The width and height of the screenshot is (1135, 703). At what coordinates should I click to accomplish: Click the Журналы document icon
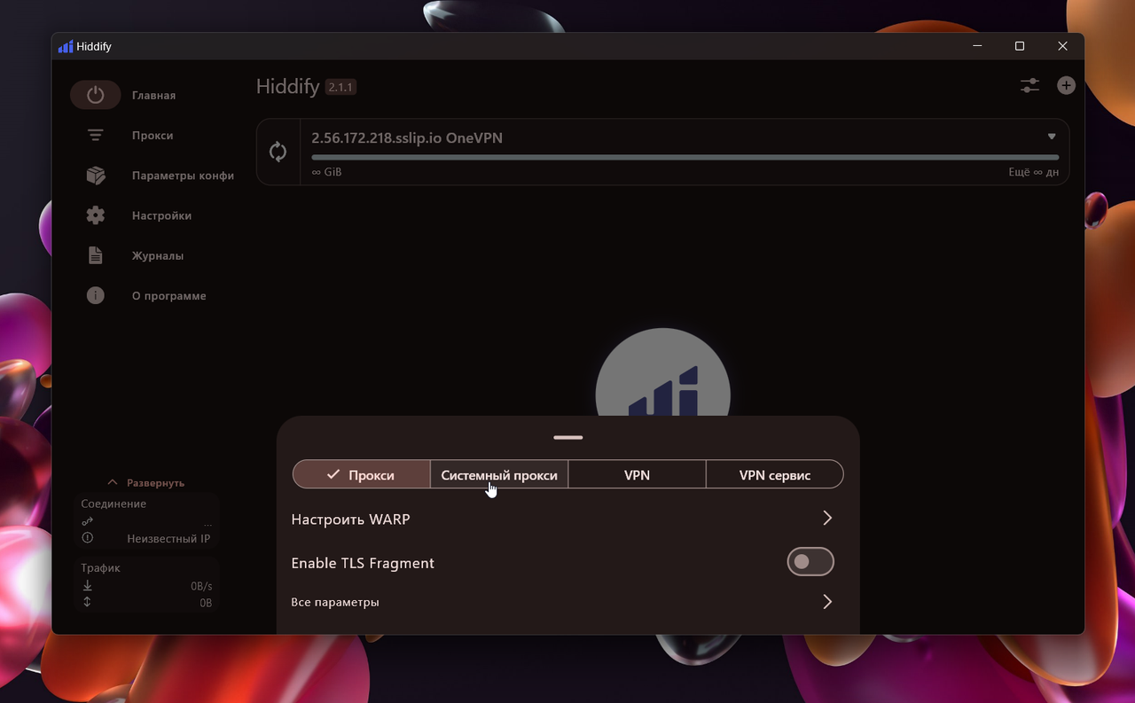coord(95,255)
